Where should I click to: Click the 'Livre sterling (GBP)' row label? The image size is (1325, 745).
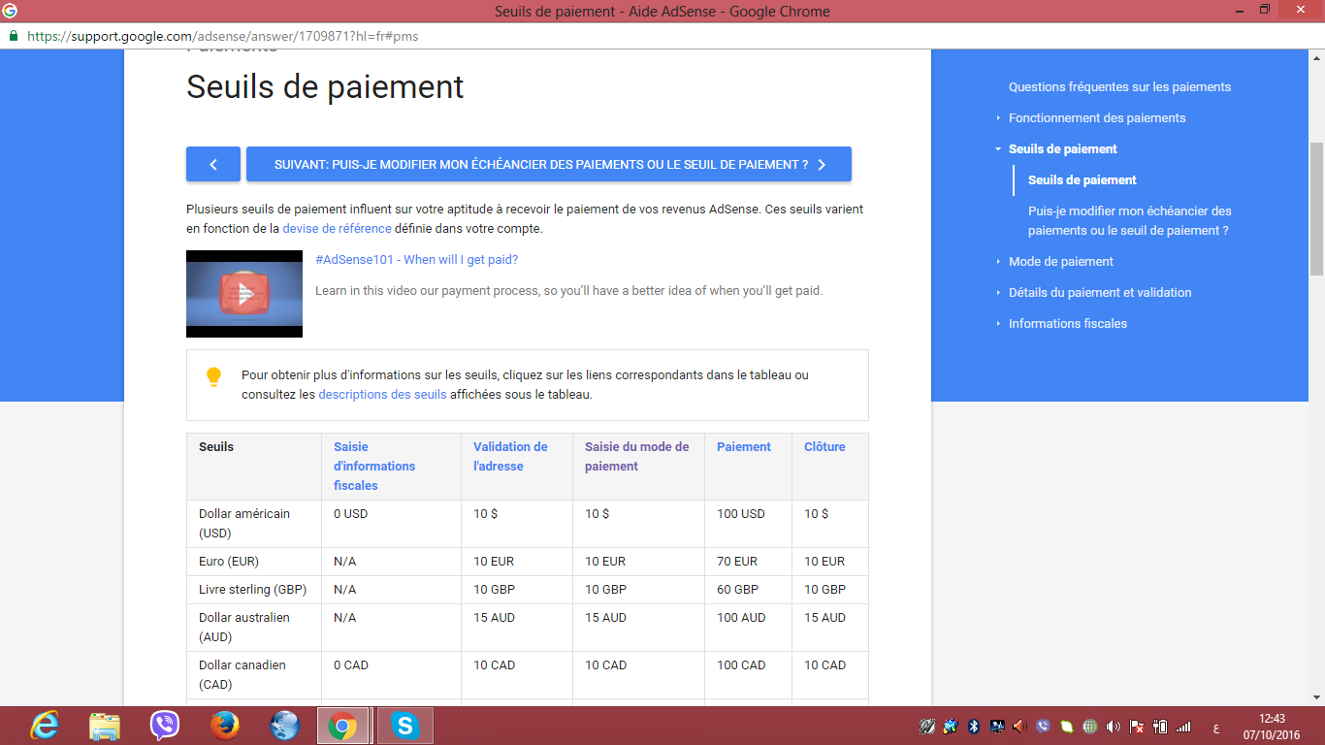tap(250, 589)
